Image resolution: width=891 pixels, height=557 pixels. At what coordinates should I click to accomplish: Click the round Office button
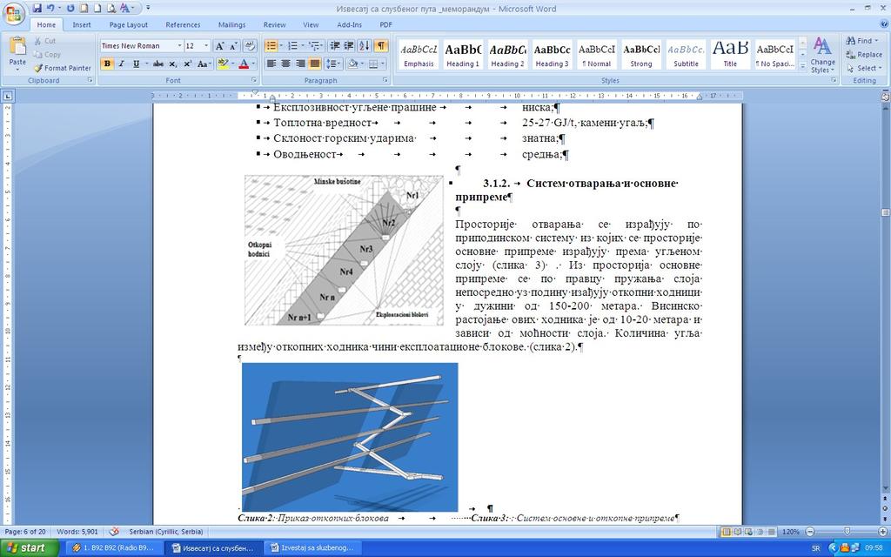coord(14,12)
